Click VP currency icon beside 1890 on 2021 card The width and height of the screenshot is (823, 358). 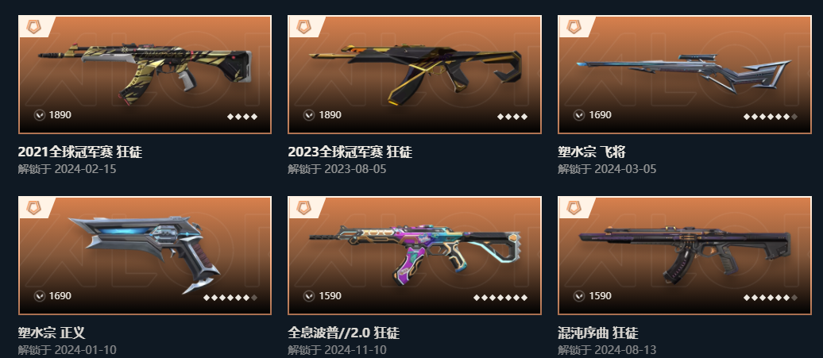pyautogui.click(x=40, y=115)
